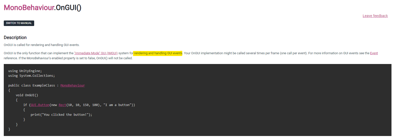Open the Leave feedback link

click(375, 16)
